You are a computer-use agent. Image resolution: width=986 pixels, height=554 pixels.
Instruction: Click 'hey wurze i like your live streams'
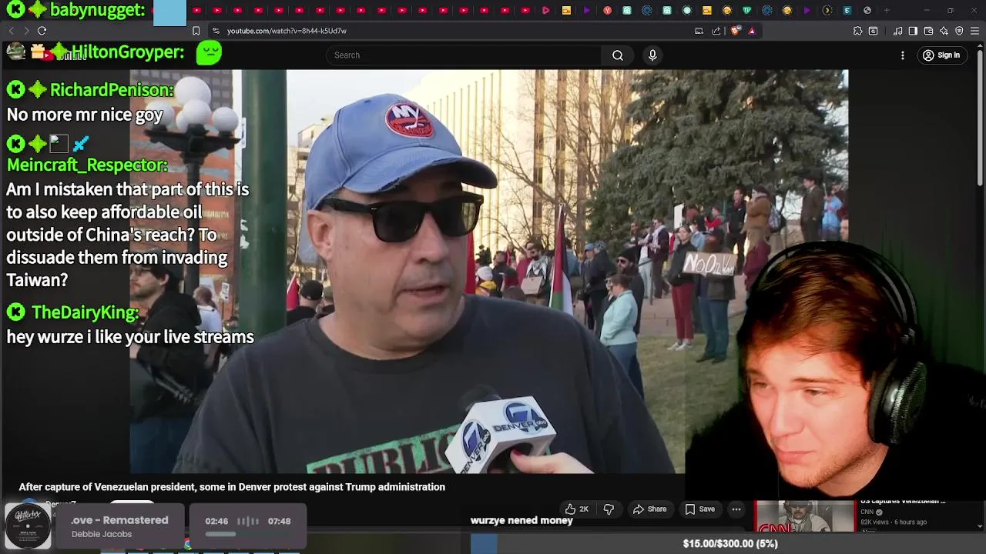[130, 337]
